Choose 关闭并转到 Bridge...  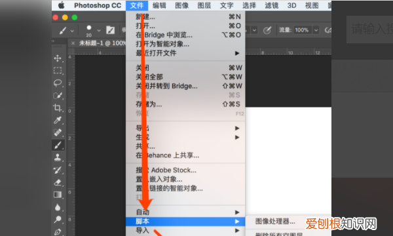pyautogui.click(x=185, y=86)
